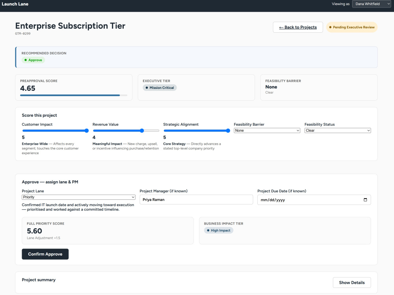This screenshot has height=295, width=394.
Task: Click the Approve — assign lane & PM heading
Action: 50,182
